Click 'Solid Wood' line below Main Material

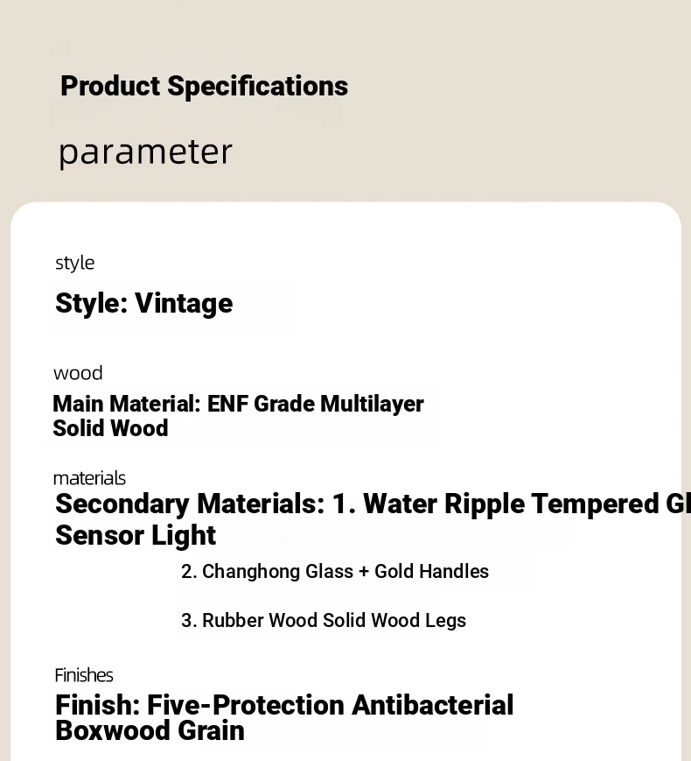(x=110, y=428)
